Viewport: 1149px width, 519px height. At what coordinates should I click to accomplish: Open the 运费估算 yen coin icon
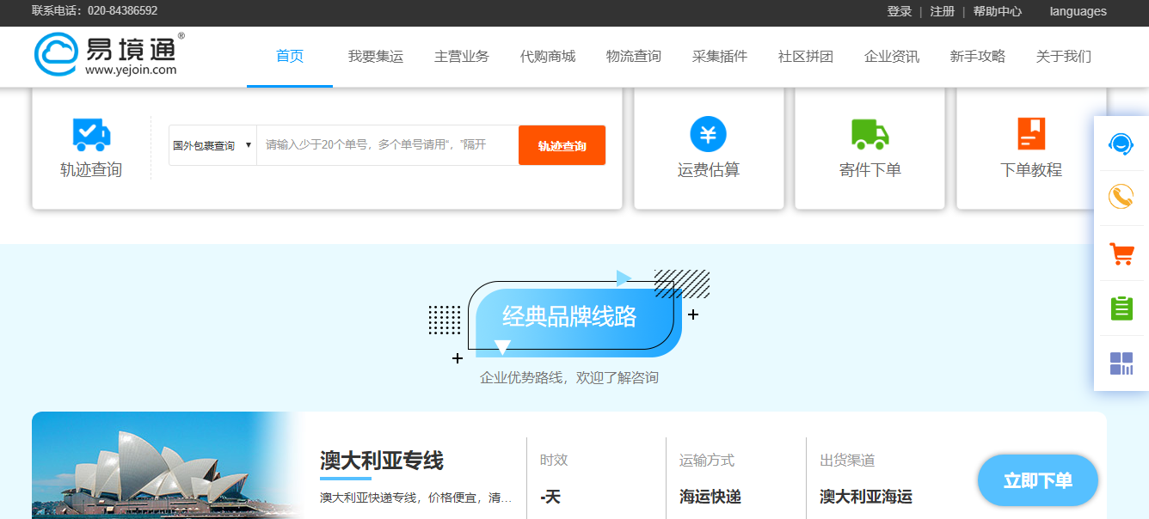[708, 135]
